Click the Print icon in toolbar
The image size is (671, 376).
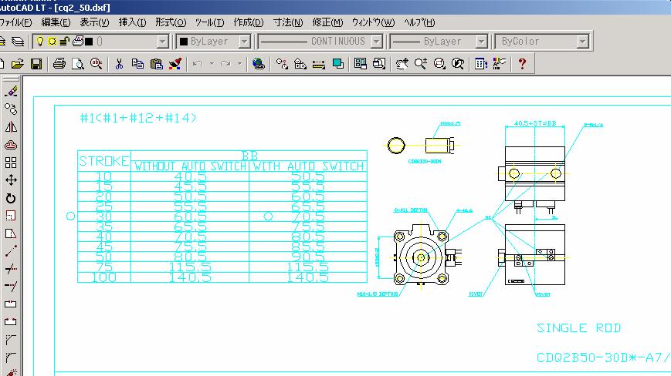(x=59, y=65)
